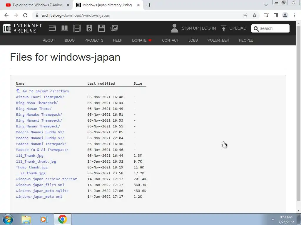Launch Windows Media Player from taskbar
This screenshot has height=225, width=301.
[x=44, y=219]
